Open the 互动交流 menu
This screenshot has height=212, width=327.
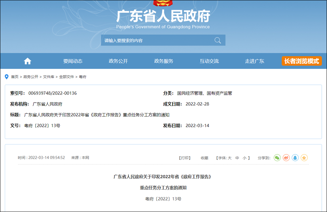pos(209,61)
